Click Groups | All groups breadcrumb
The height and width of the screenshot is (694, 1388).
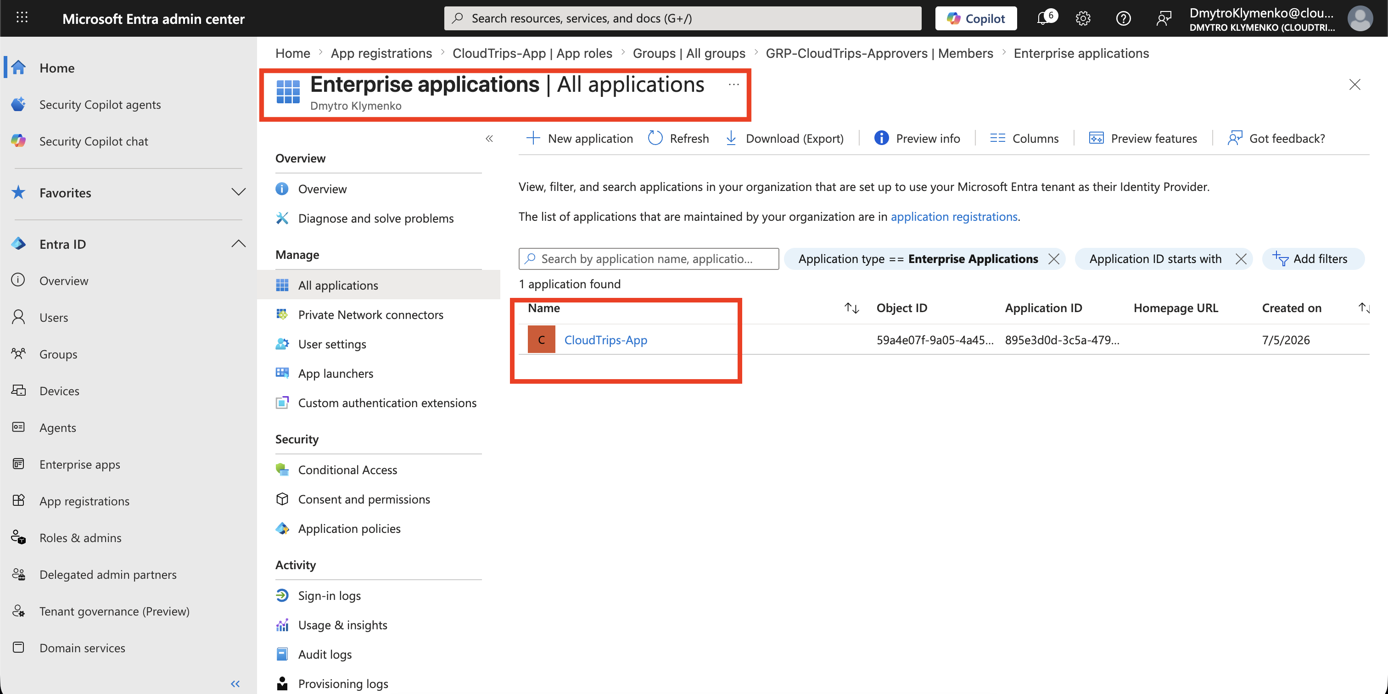[688, 53]
